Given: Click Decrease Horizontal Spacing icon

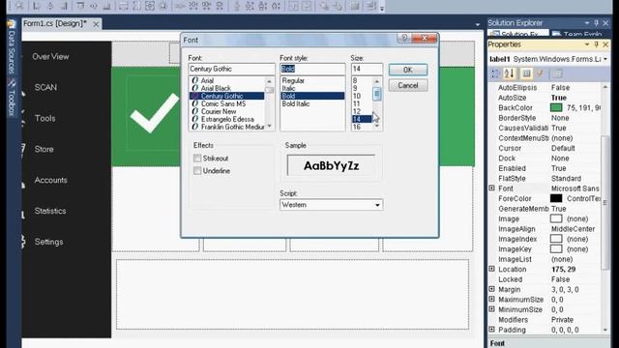Looking at the screenshot, I should 206,6.
